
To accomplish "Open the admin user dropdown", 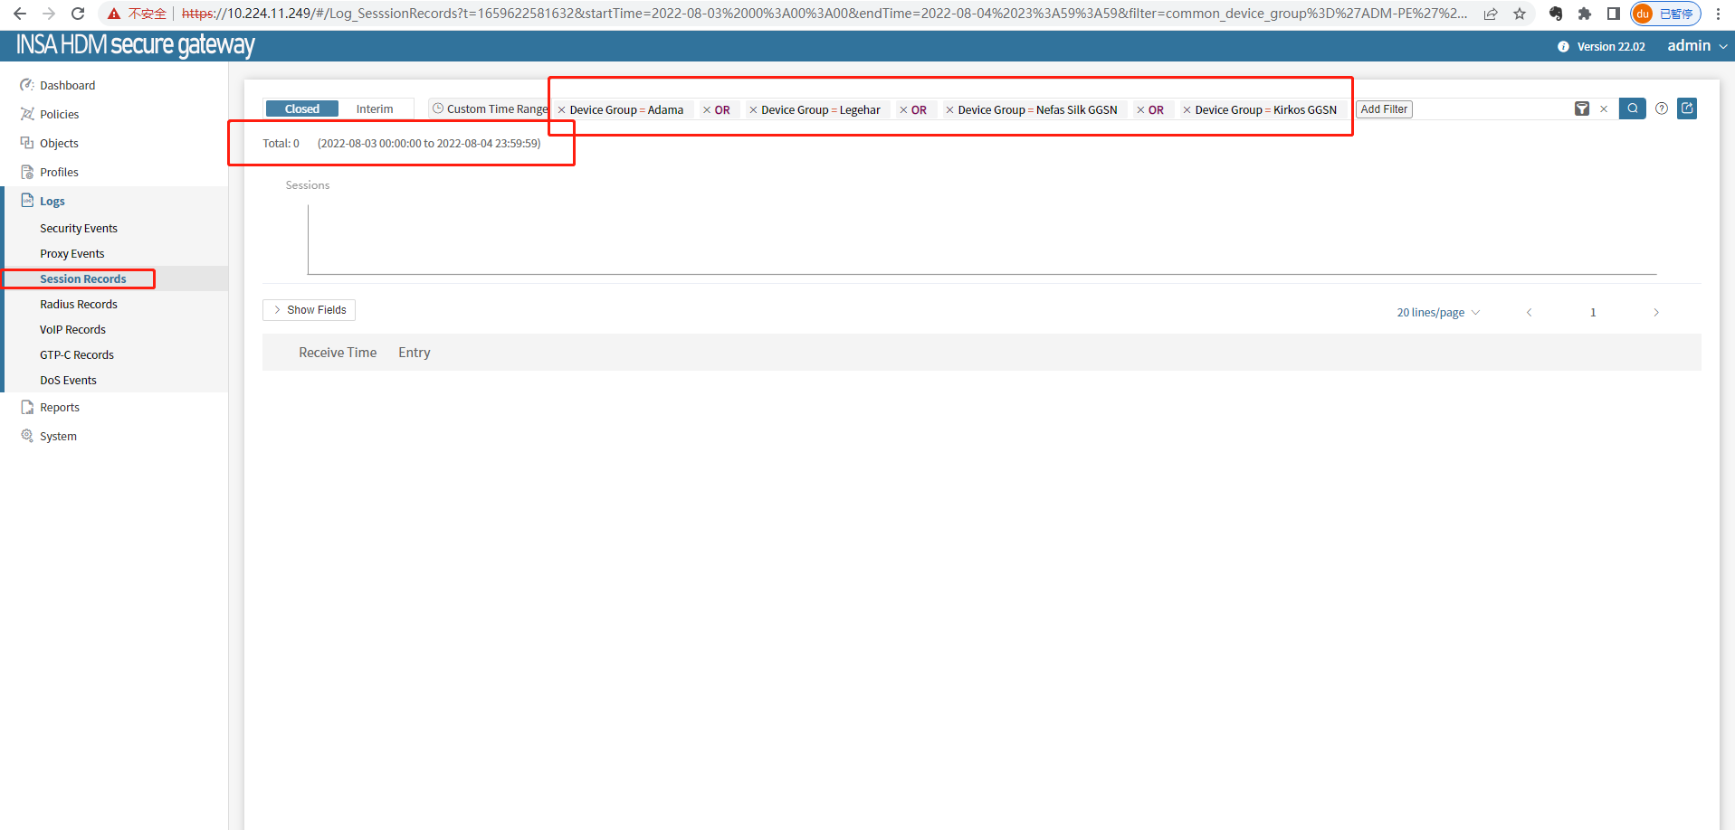I will (x=1696, y=46).
